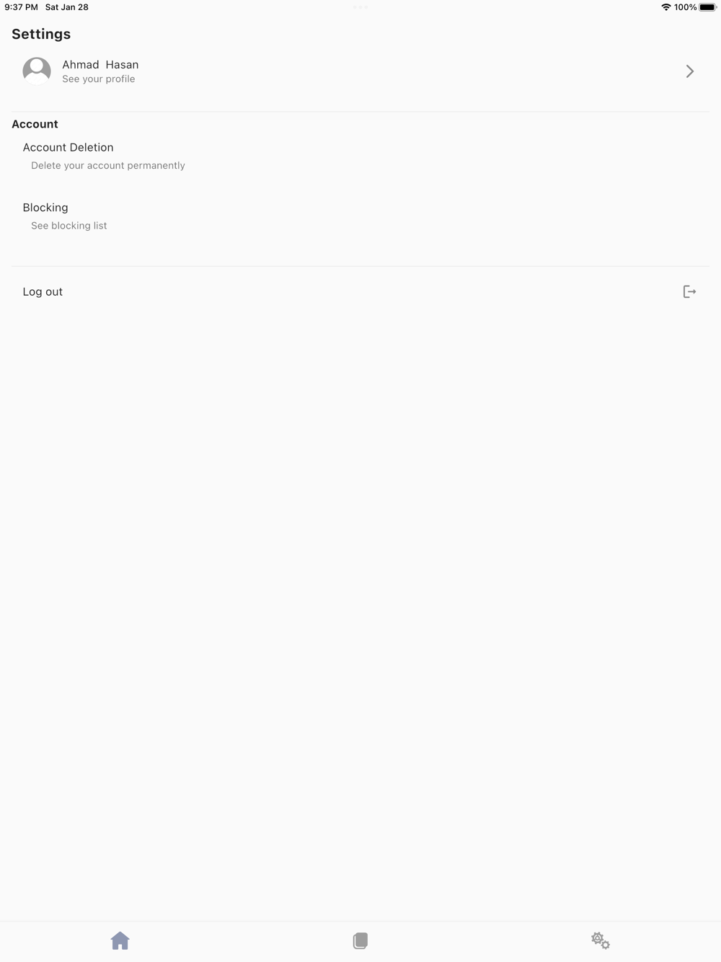This screenshot has width=721, height=962.
Task: Click 'Delete your account permanently' text
Action: [x=108, y=165]
